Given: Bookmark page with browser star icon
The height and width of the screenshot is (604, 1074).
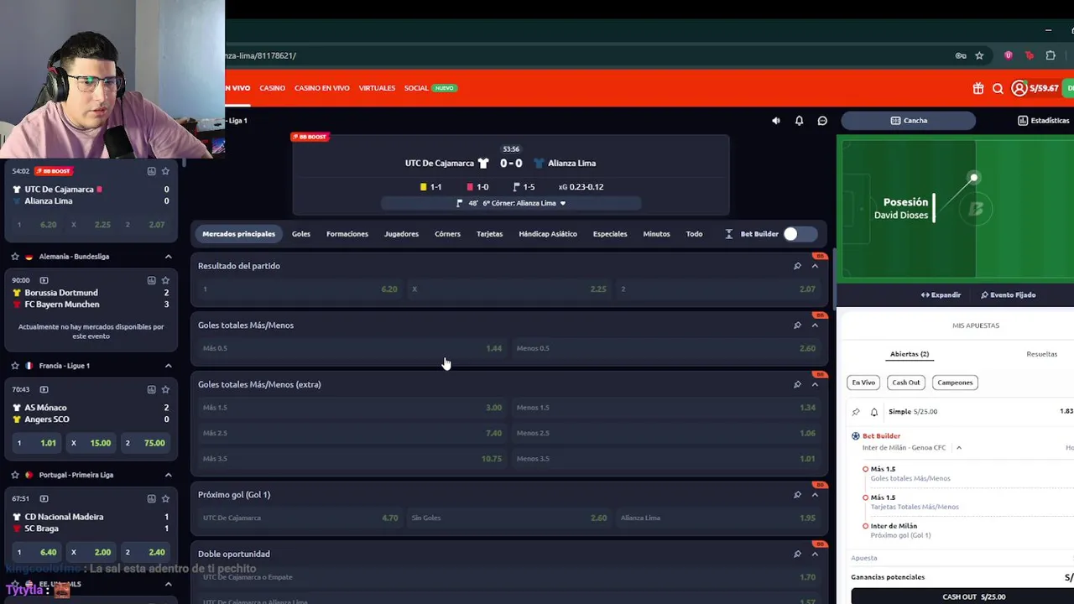Looking at the screenshot, I should pyautogui.click(x=979, y=55).
